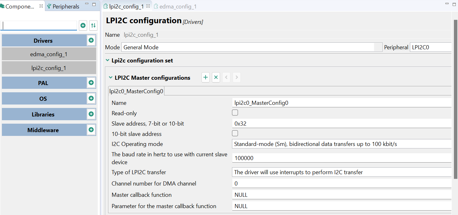Minimize the editor area
Viewport: 458px width, 215px height.
click(447, 4)
